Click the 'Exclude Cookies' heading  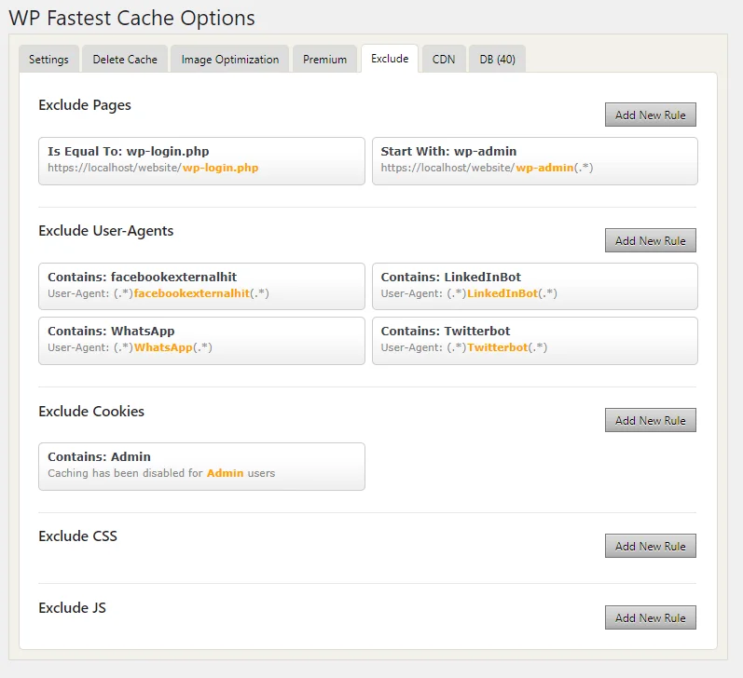click(x=91, y=411)
